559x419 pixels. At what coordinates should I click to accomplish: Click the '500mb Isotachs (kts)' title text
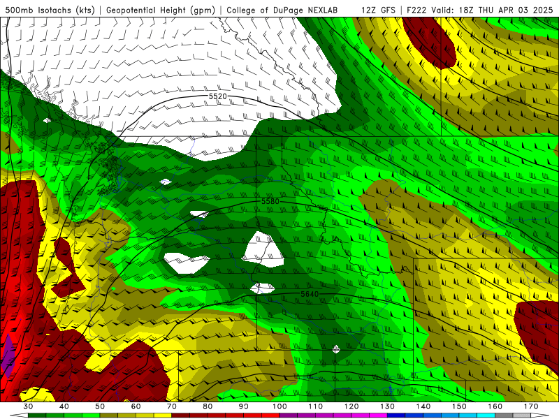click(50, 10)
